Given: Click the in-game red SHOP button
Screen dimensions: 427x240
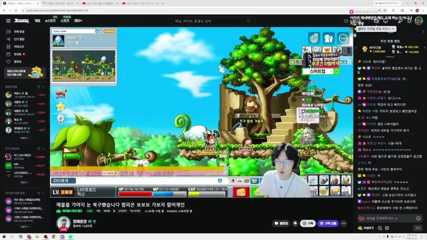Looking at the screenshot, I should pyautogui.click(x=241, y=192).
